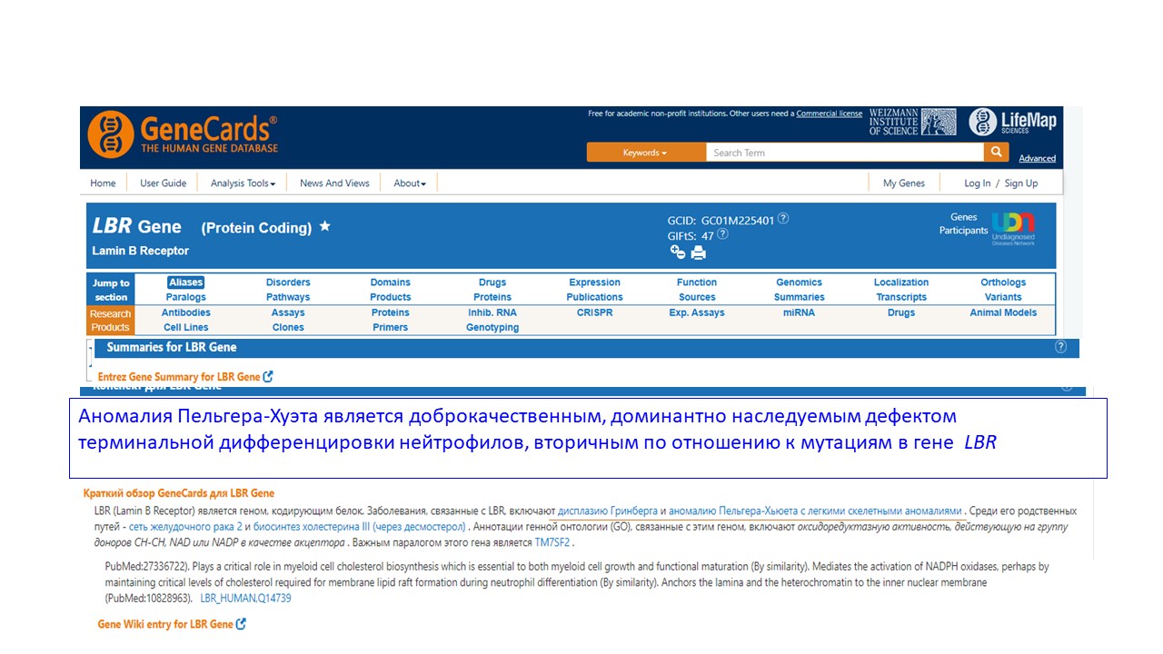This screenshot has height=654, width=1163.
Task: Open Clones research products
Action: tap(288, 327)
